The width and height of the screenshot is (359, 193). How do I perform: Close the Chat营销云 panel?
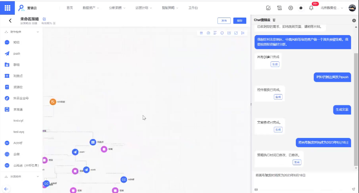354,21
